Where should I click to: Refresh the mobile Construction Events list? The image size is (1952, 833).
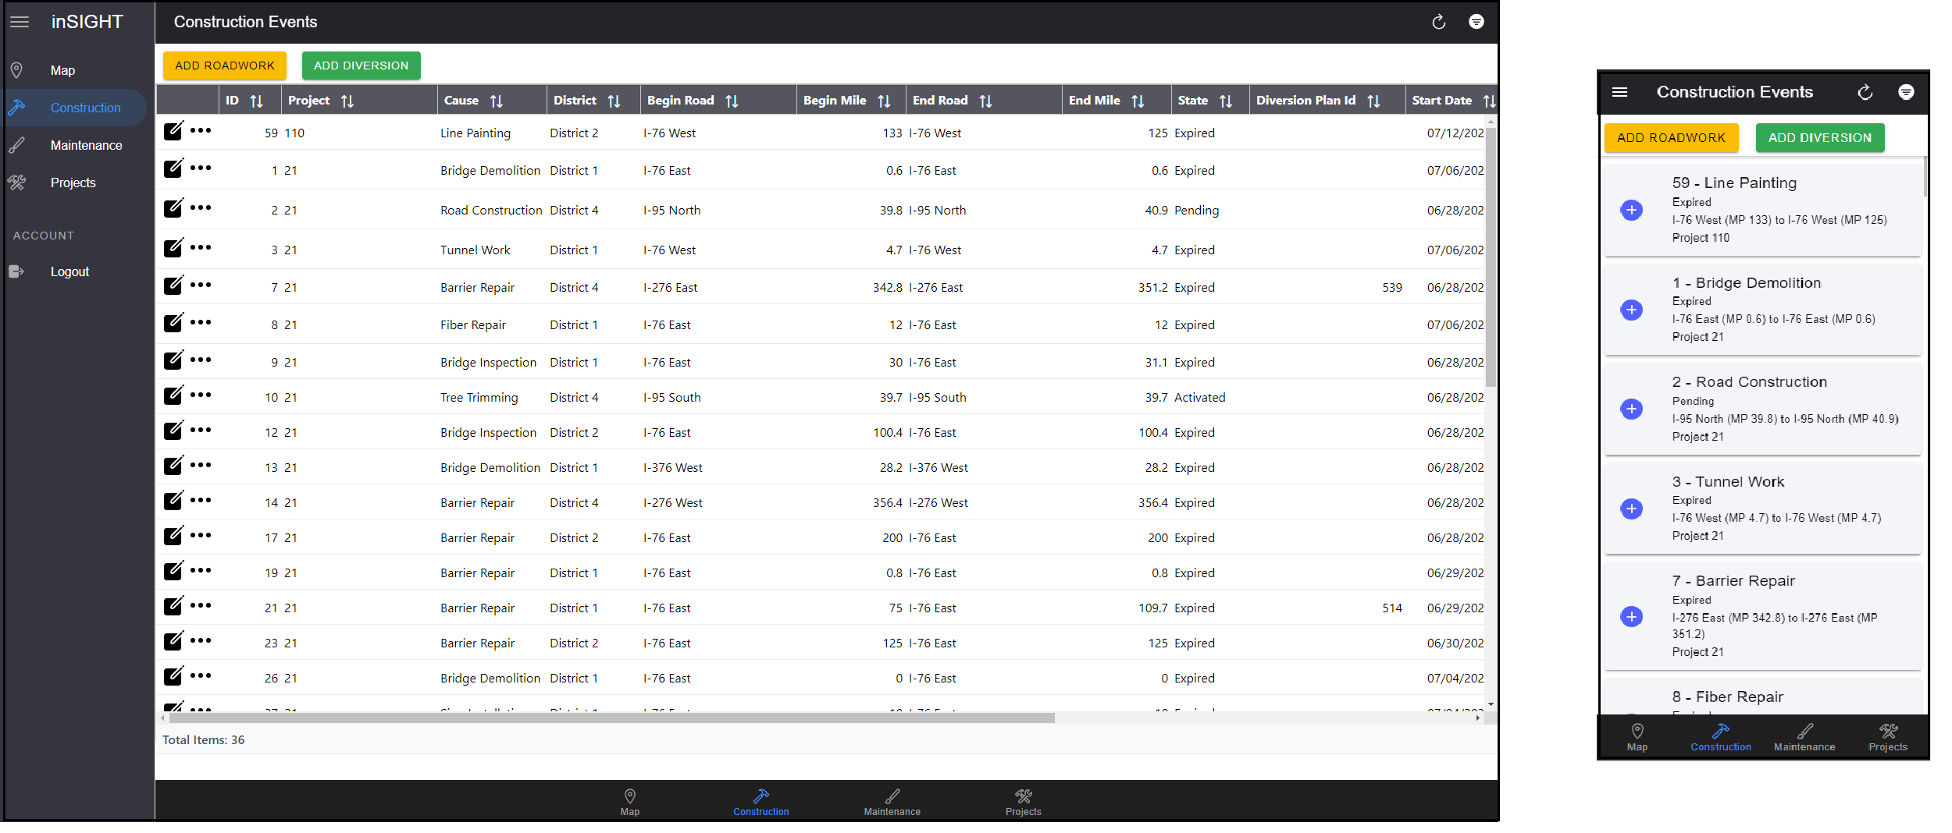coord(1865,92)
